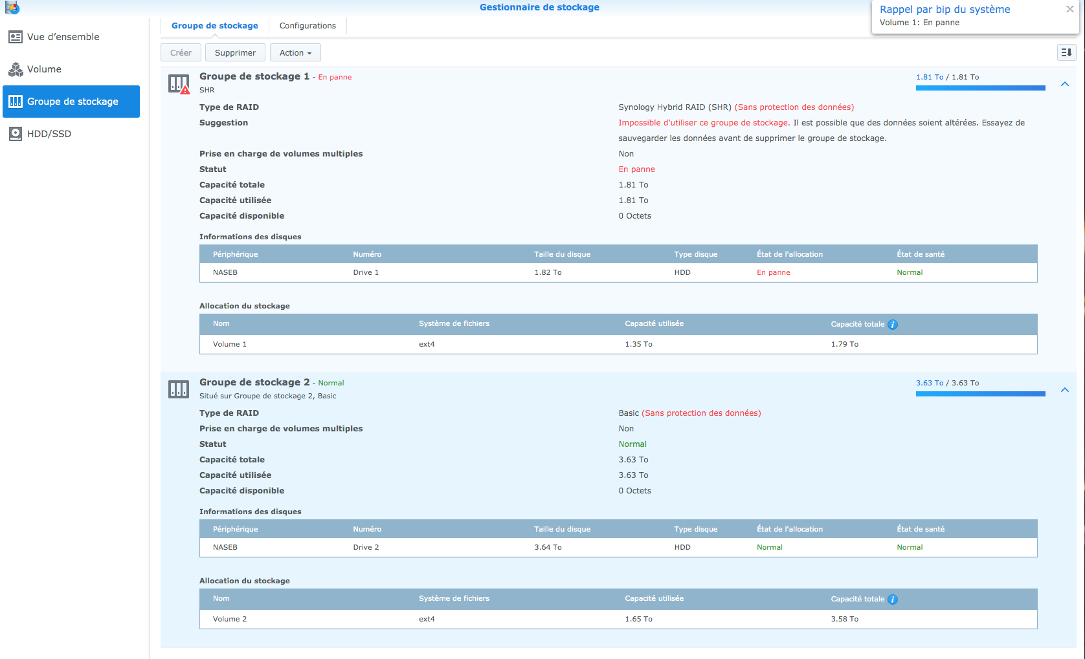The height and width of the screenshot is (659, 1085).
Task: Click the storage group 2 icon
Action: coord(179,389)
